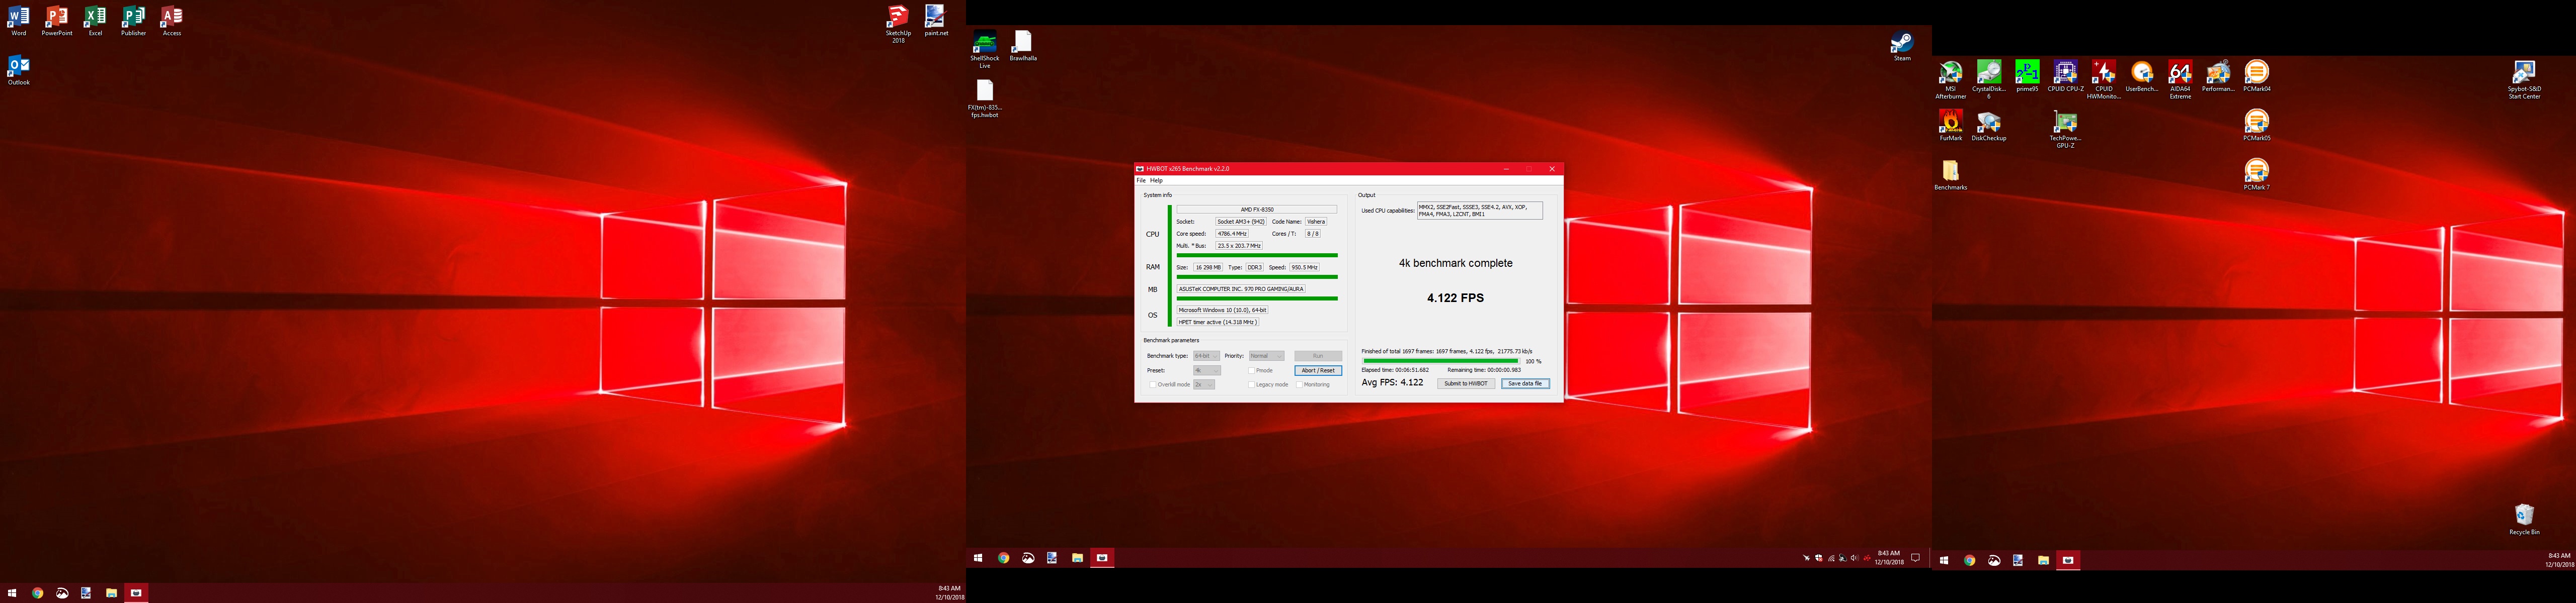
Task: Launch ShellShock Live from the desktop
Action: tap(985, 49)
